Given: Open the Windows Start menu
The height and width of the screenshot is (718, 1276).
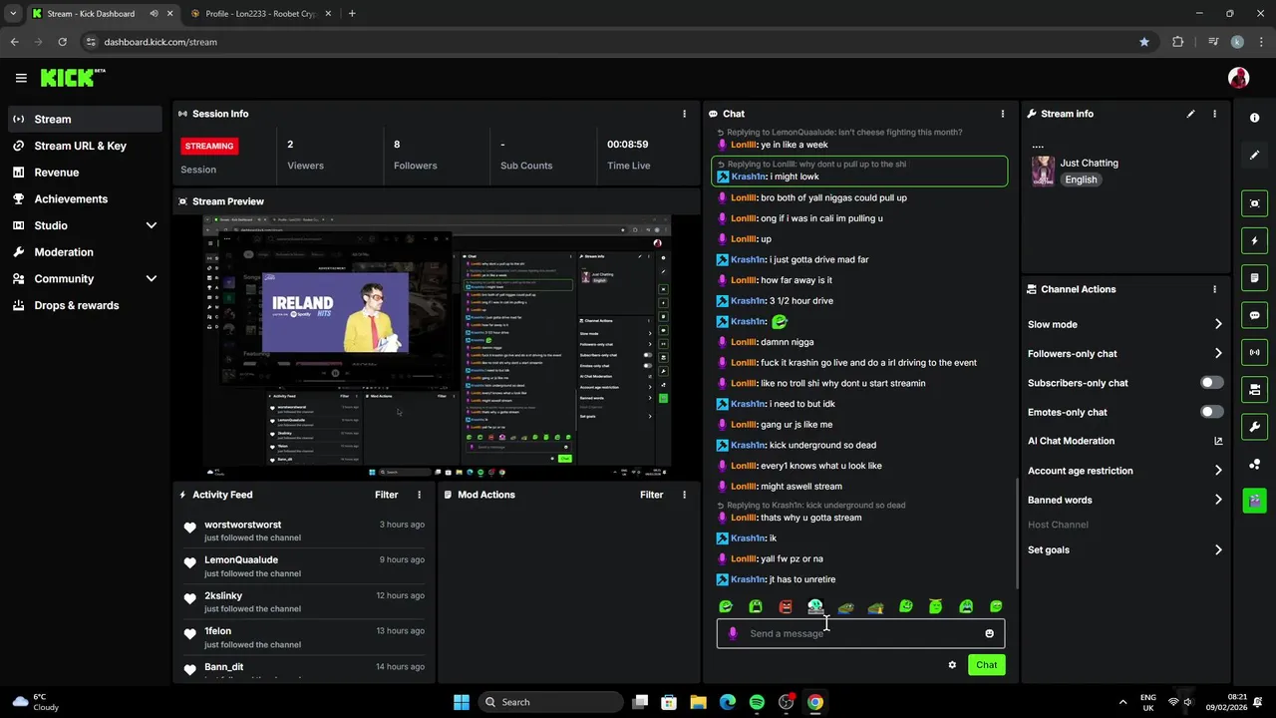Looking at the screenshot, I should [x=461, y=702].
